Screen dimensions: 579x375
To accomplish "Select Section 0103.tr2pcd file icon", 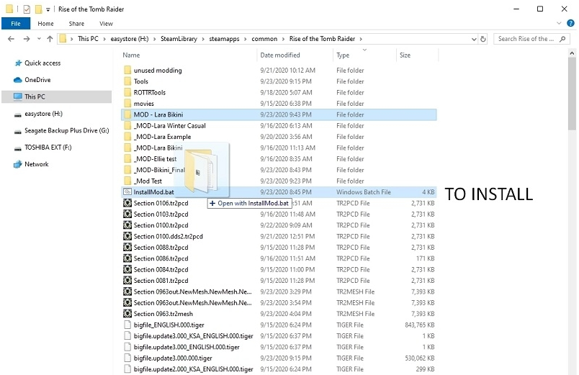I will pyautogui.click(x=127, y=214).
